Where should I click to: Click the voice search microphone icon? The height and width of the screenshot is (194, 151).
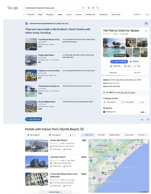click(x=89, y=8)
